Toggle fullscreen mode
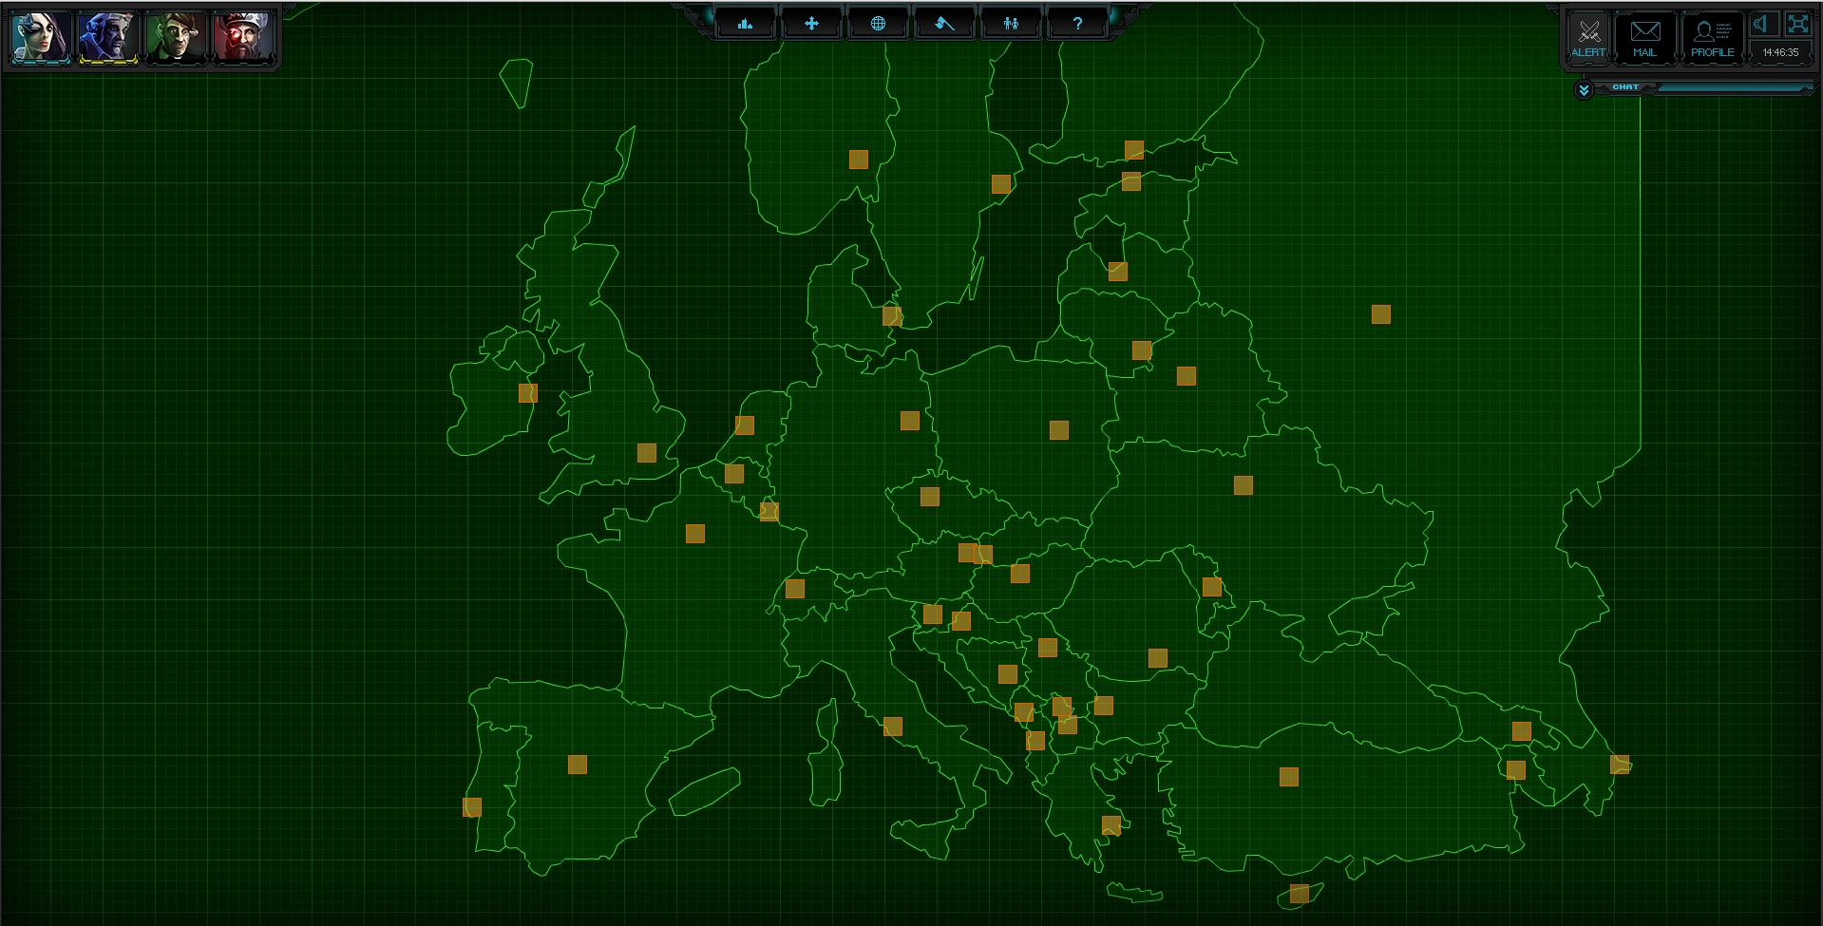The height and width of the screenshot is (926, 1823). (x=1797, y=25)
